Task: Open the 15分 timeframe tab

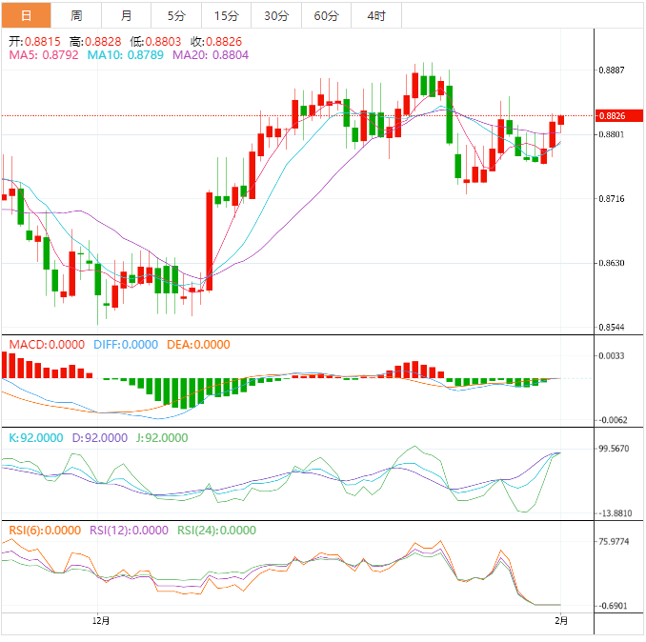Action: 227,15
